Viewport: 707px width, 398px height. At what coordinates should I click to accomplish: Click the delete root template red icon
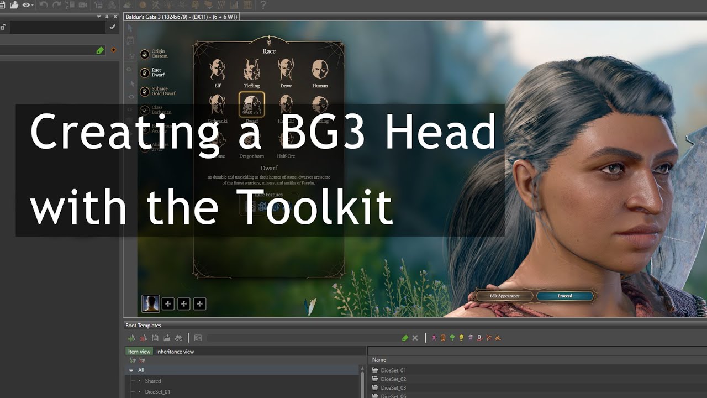[144, 338]
